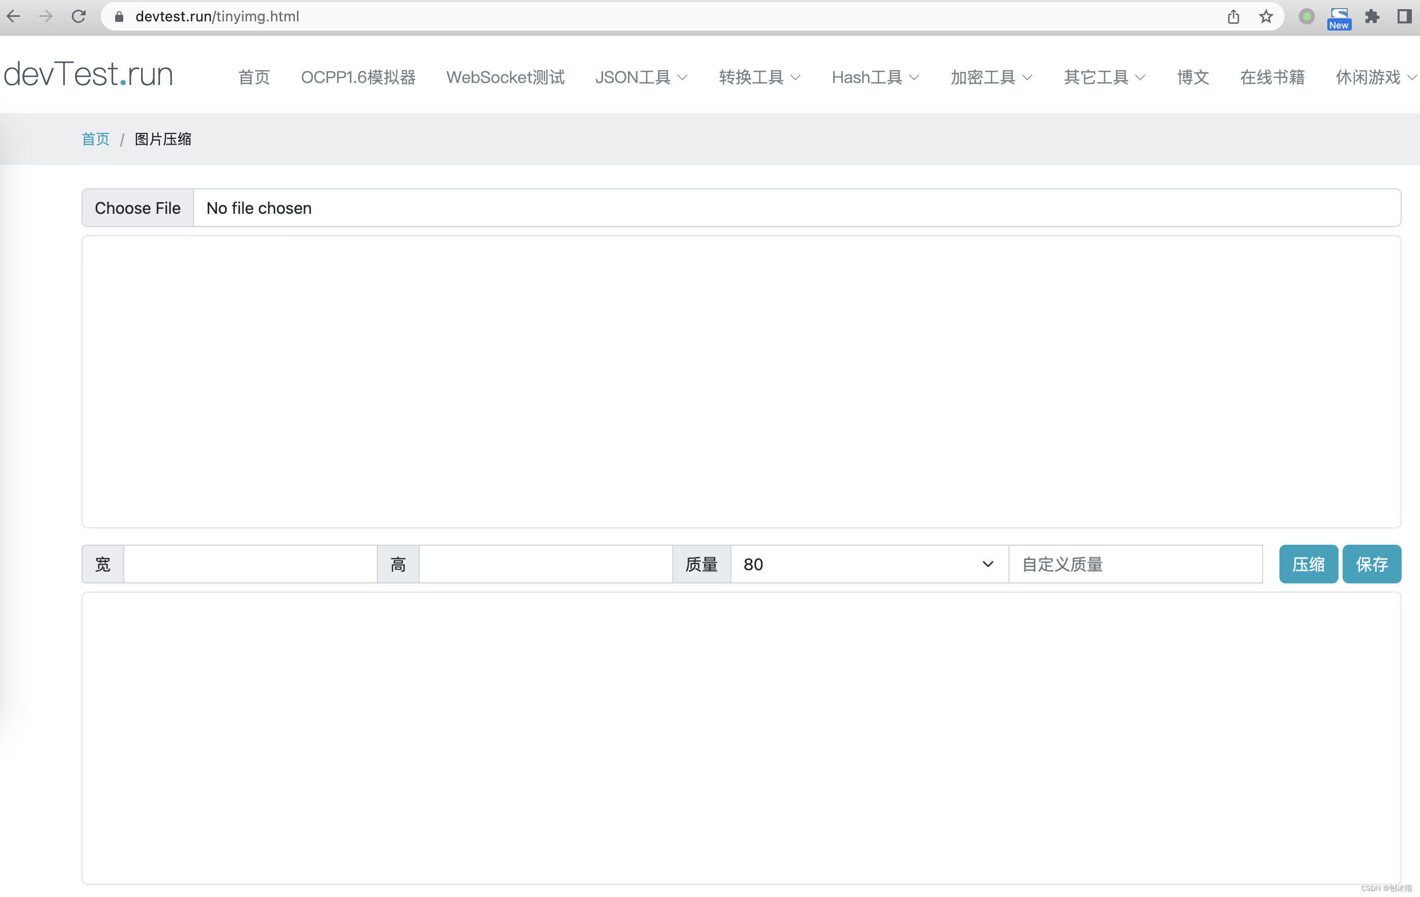Expand the 转换工具 menu

(x=759, y=77)
